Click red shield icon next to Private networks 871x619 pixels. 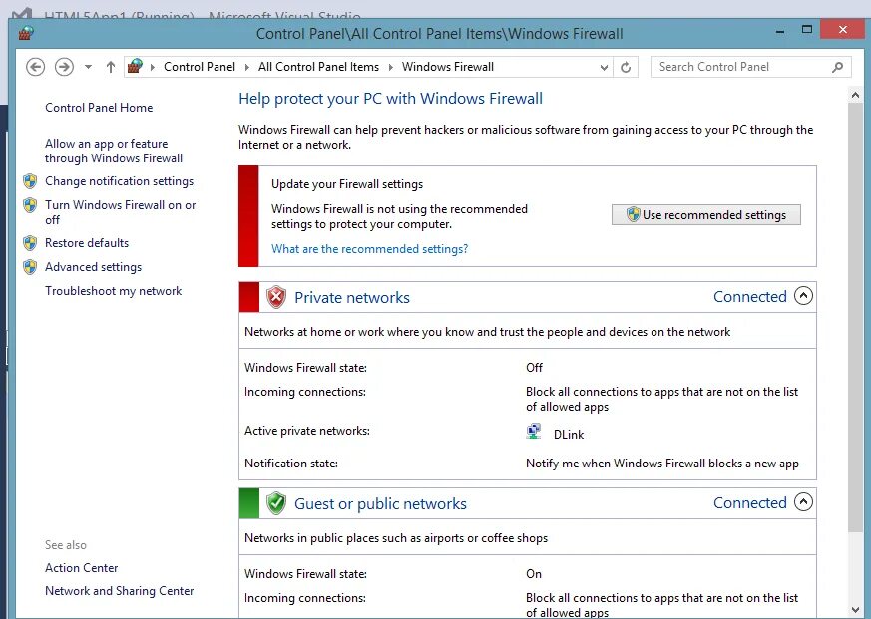(276, 297)
